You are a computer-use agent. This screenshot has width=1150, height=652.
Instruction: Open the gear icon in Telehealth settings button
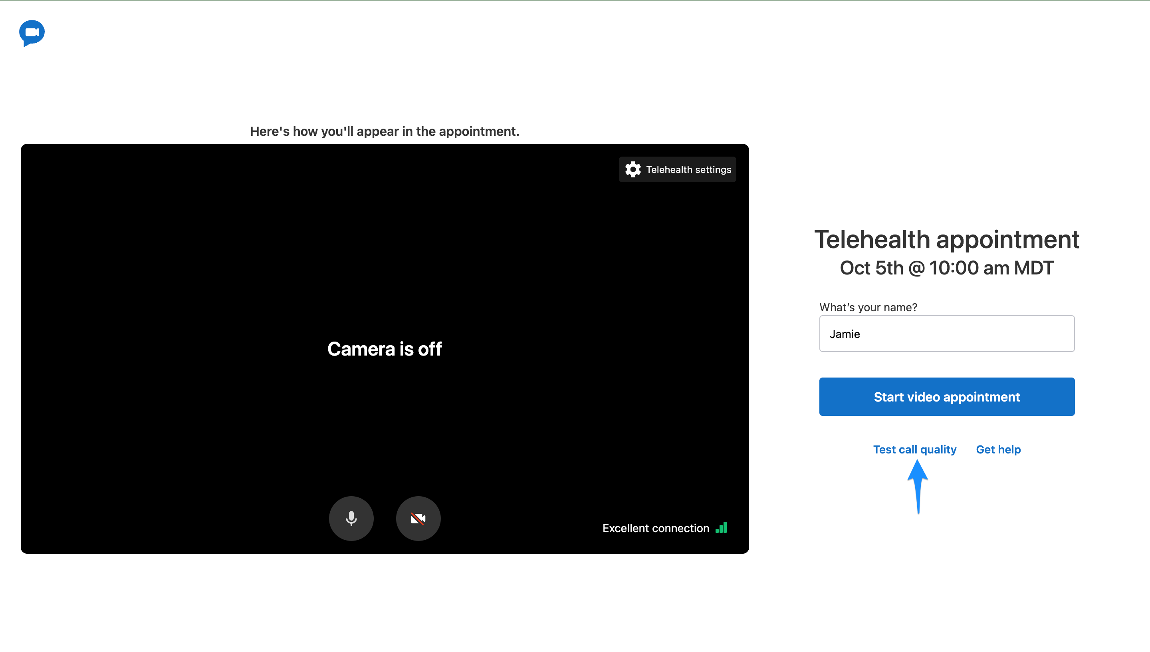click(633, 169)
